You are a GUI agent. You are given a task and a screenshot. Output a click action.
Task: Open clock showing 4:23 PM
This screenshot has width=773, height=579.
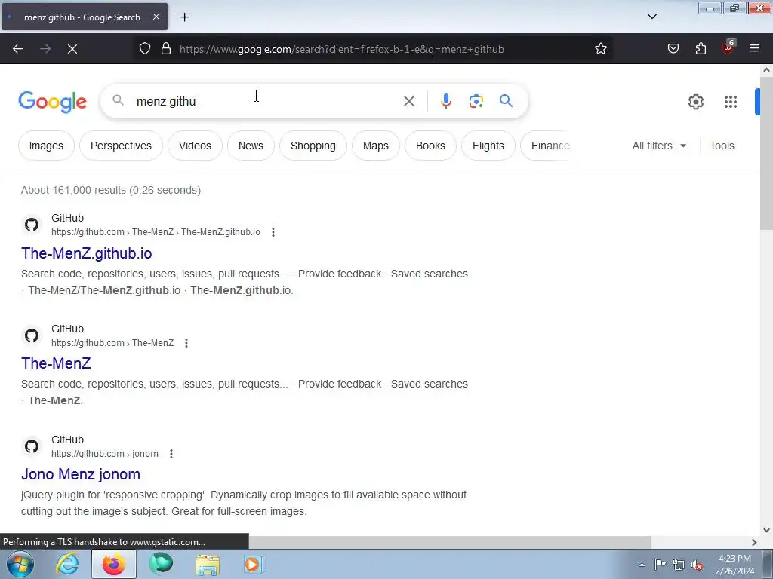(x=735, y=565)
